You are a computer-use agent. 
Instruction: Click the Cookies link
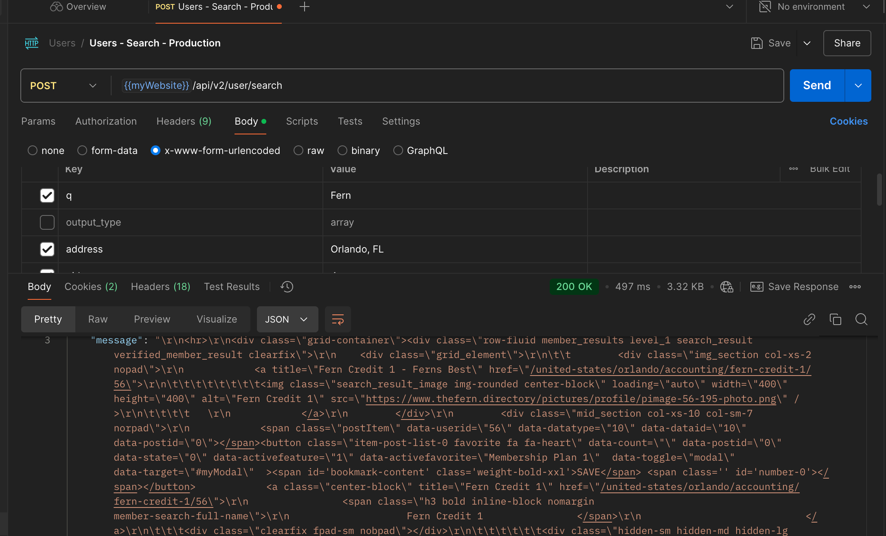[849, 121]
